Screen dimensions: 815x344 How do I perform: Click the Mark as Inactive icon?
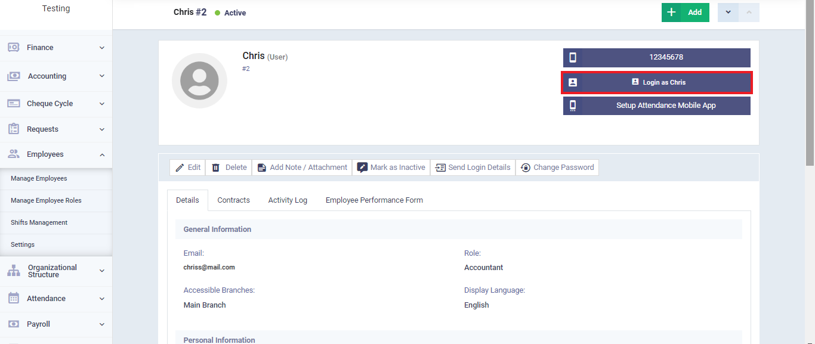tap(362, 168)
